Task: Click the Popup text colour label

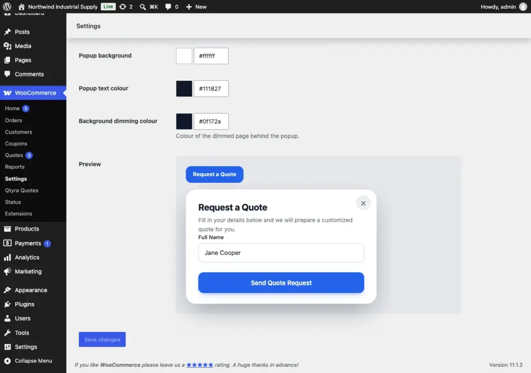Action: (104, 89)
